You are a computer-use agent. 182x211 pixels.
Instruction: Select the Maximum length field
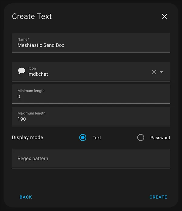(x=91, y=116)
